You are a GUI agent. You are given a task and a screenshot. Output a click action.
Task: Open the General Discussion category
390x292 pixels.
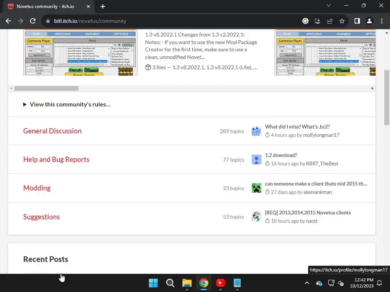click(x=52, y=131)
